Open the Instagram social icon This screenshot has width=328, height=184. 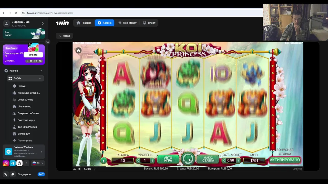point(6,163)
